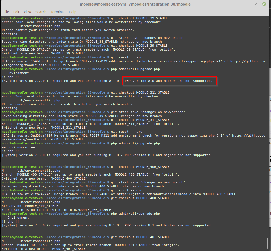The width and height of the screenshot is (271, 251).
Task: Maximize the terminal window
Action: tap(256, 4)
